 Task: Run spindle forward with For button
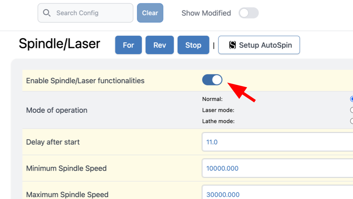129,45
